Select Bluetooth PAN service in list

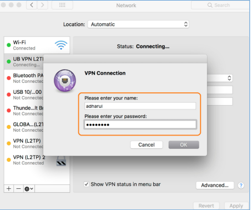point(24,78)
